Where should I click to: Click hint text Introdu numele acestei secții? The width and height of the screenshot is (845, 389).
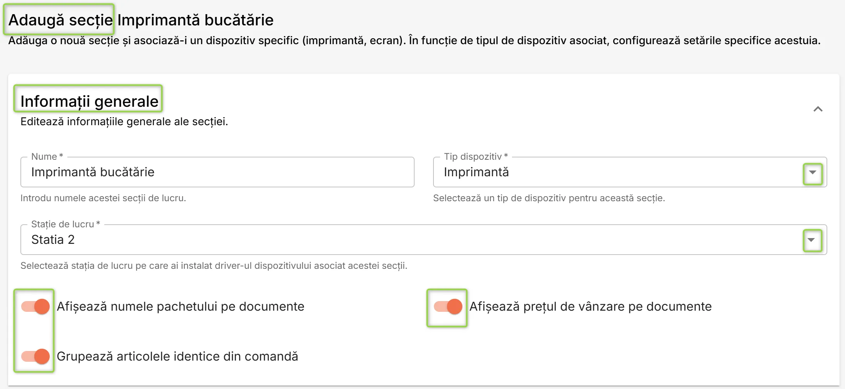(103, 198)
